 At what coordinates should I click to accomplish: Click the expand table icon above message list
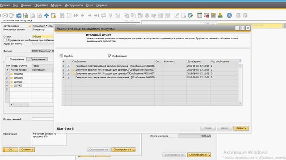point(240,61)
